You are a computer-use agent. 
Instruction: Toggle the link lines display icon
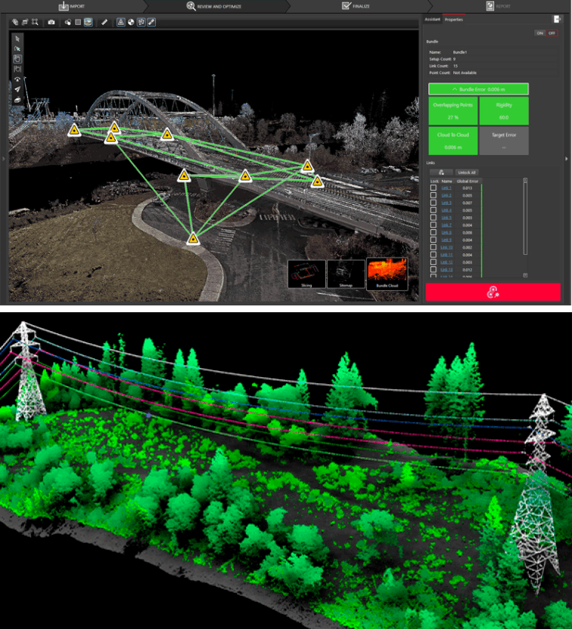141,22
